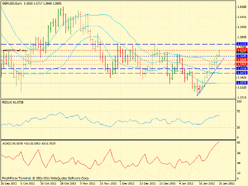This screenshot has height=186, width=248.
Task: Click the 1.6160 price axis value
Action: pyautogui.click(x=242, y=7)
